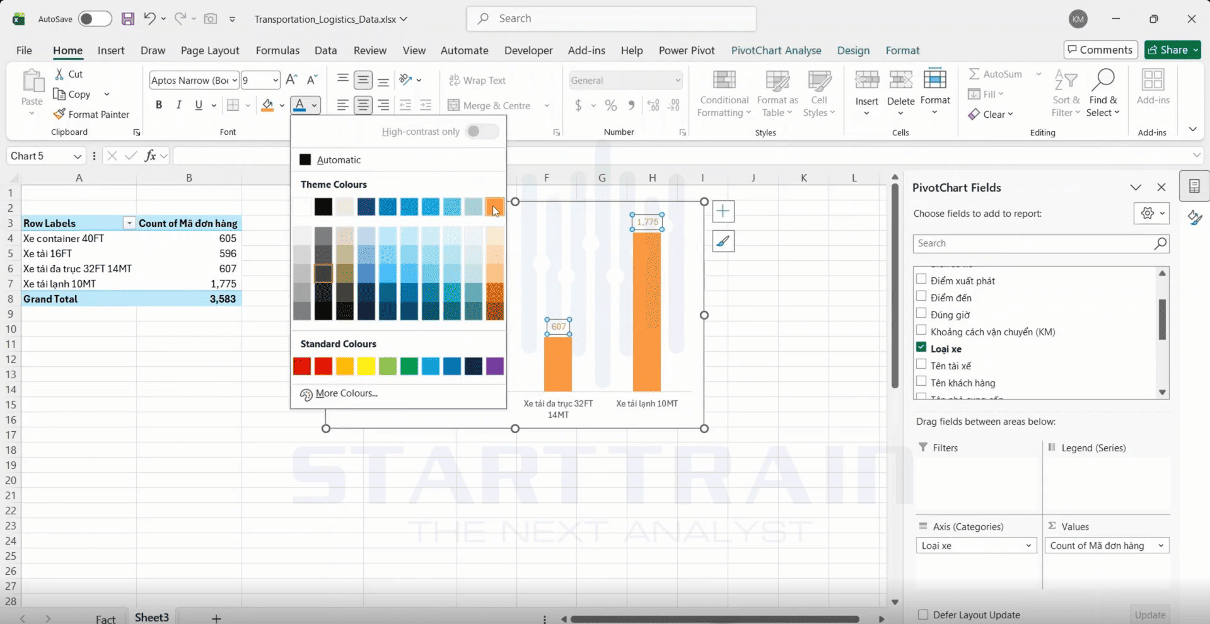Open the Formulas ribbon tab
Image resolution: width=1210 pixels, height=624 pixels.
click(x=277, y=50)
